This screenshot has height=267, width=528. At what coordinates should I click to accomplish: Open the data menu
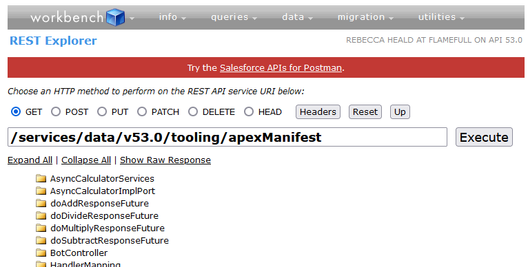297,17
